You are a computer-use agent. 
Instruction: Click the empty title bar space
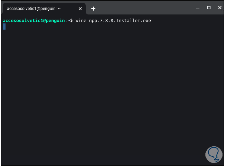point(145,8)
